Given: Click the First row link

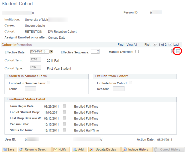Looking at the screenshot, I should click(147, 45).
